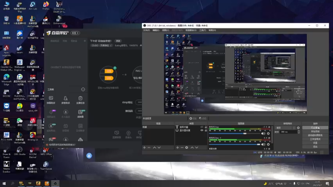Toggle visibility eye of display capture source
Viewport: 333px width, 187px height.
[x=202, y=130]
